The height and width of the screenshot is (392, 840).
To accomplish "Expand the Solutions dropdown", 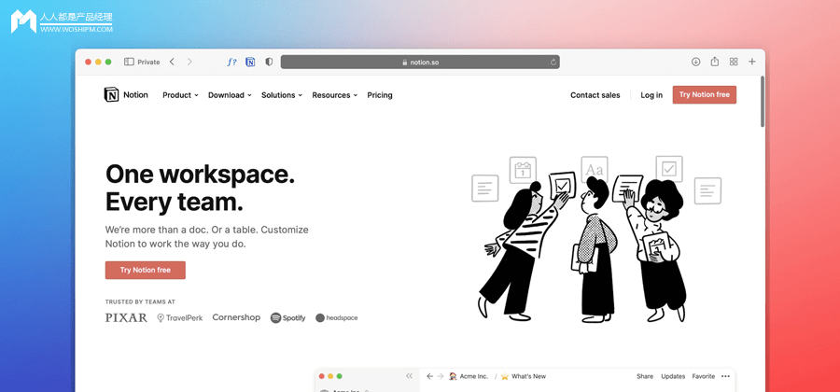I will (x=281, y=95).
